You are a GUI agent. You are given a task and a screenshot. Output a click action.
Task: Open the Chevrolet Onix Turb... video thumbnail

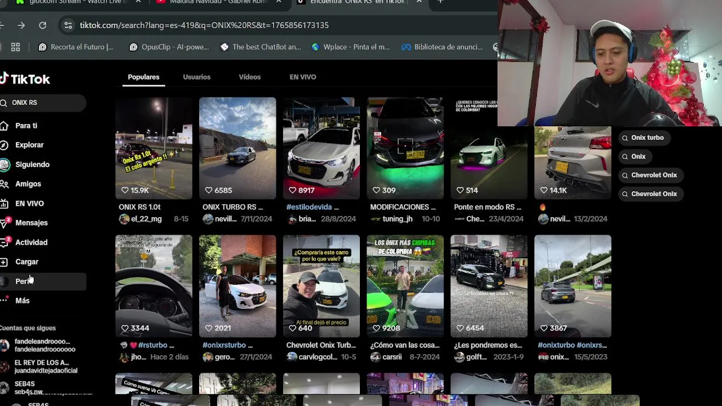(321, 286)
